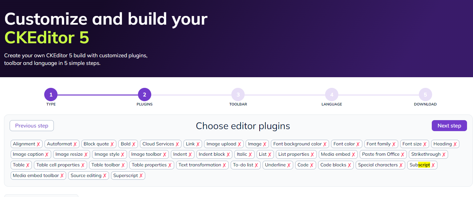Delete Superscript plugin via its X
This screenshot has width=473, height=197.
[x=141, y=176]
